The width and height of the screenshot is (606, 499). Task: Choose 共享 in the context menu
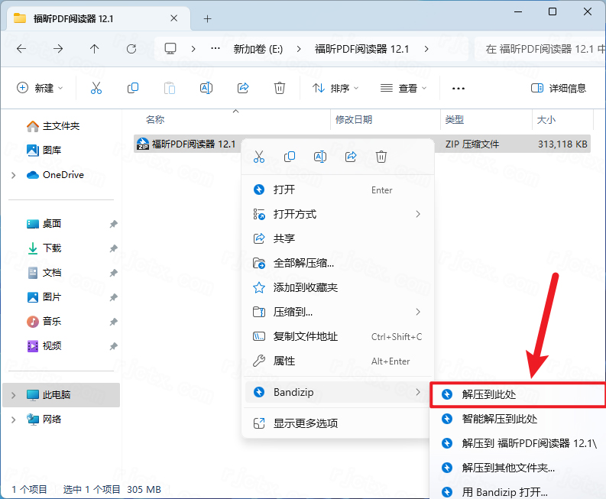(x=338, y=238)
